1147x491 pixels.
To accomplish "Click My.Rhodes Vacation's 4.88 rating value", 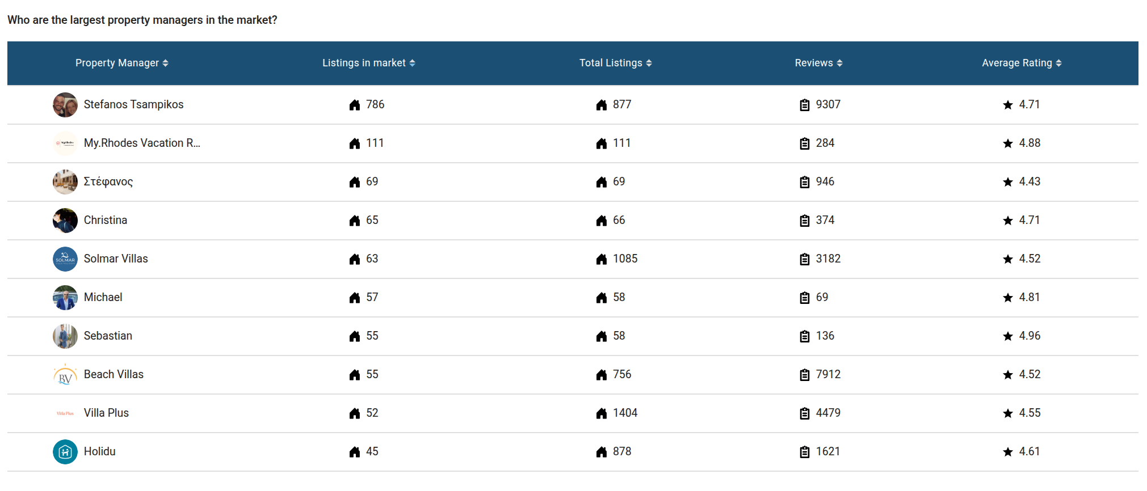I will (1030, 143).
